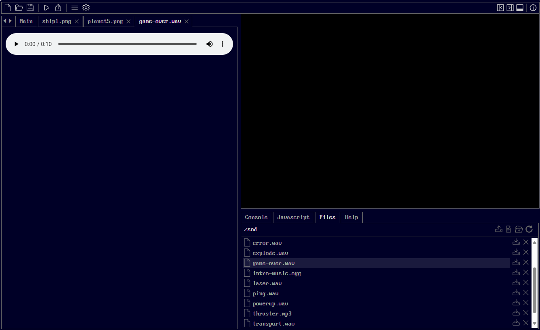The height and width of the screenshot is (330, 540).
Task: Refresh the snd file listing
Action: 529,229
